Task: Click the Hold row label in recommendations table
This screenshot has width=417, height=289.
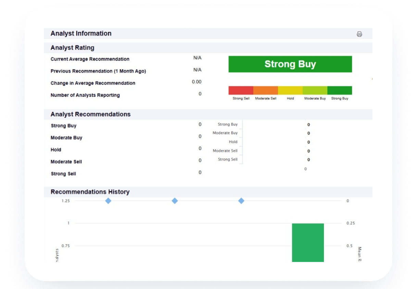Action: (x=56, y=150)
